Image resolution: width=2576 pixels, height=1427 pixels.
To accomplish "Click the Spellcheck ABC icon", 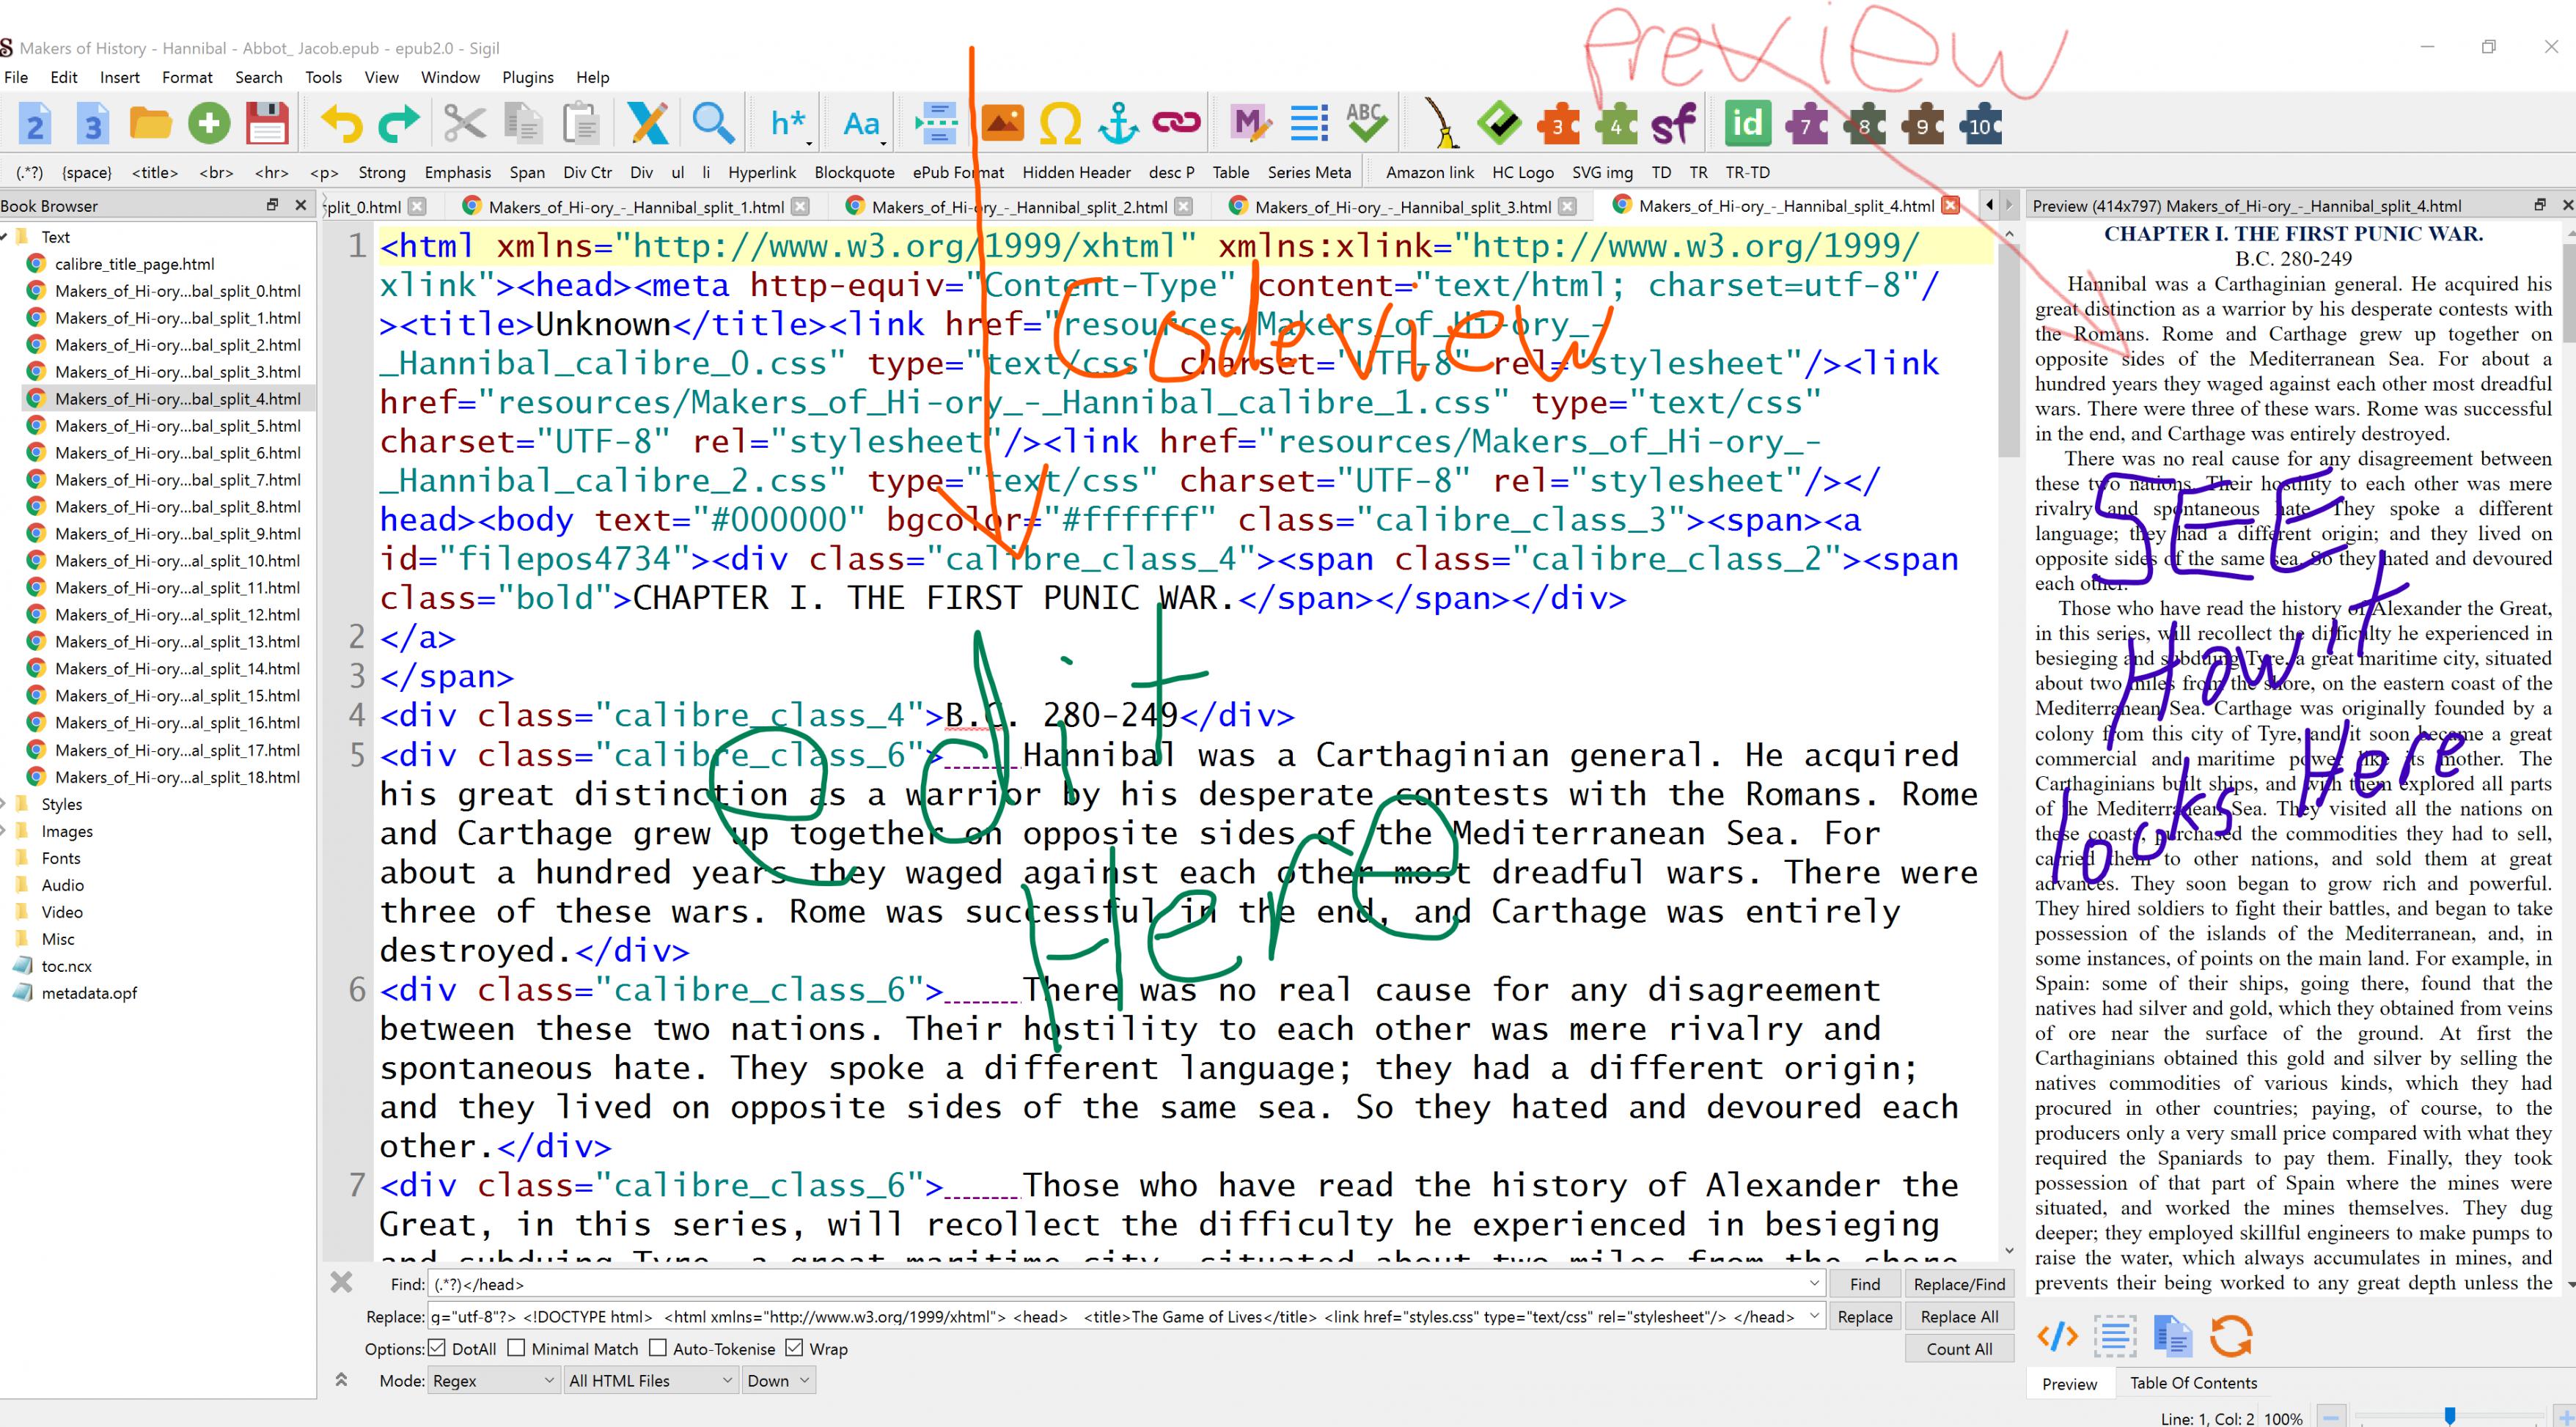I will point(1366,123).
